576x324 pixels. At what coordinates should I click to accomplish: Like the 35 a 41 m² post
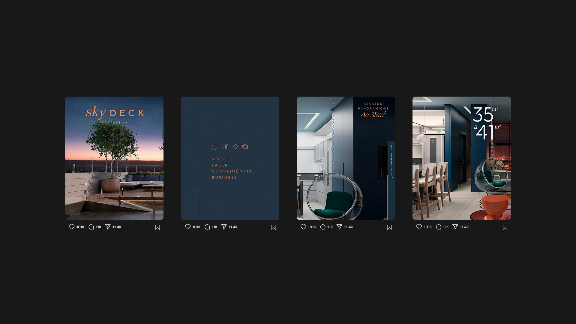coord(419,227)
